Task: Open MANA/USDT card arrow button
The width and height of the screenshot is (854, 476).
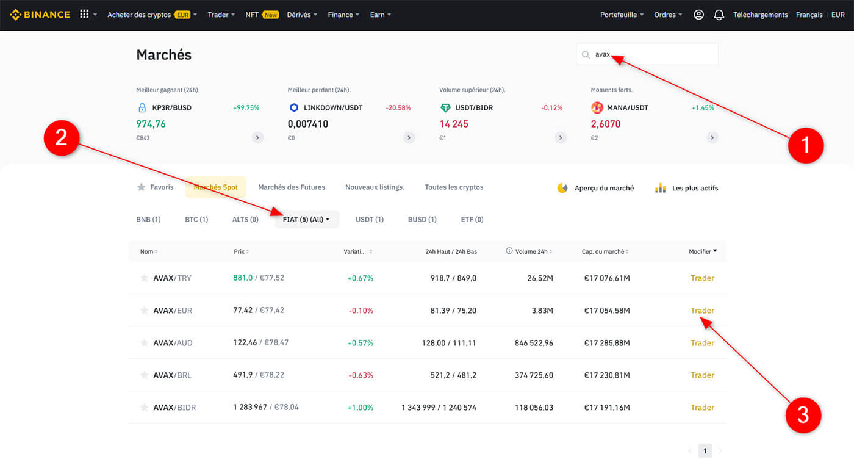Action: pyautogui.click(x=712, y=138)
